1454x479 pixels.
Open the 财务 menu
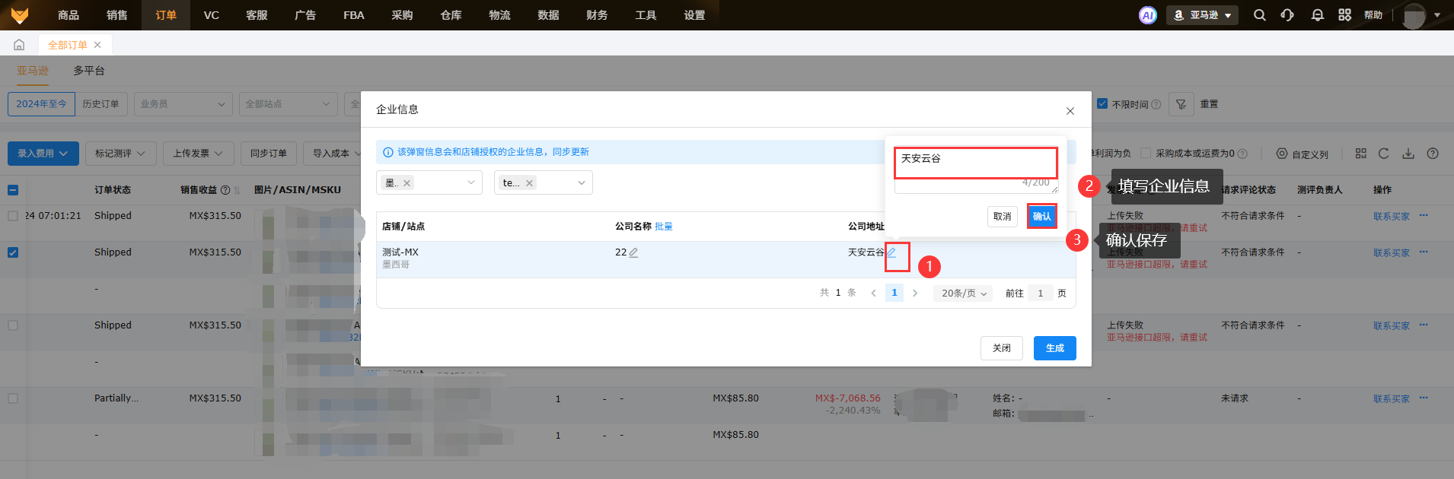click(x=597, y=15)
